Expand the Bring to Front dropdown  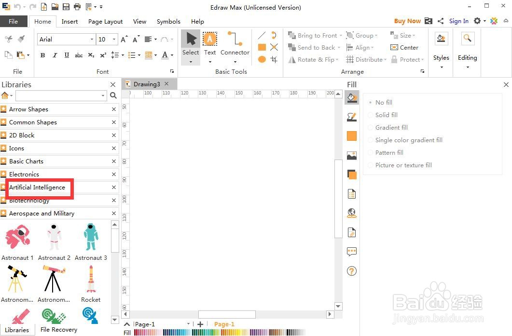[x=341, y=36]
